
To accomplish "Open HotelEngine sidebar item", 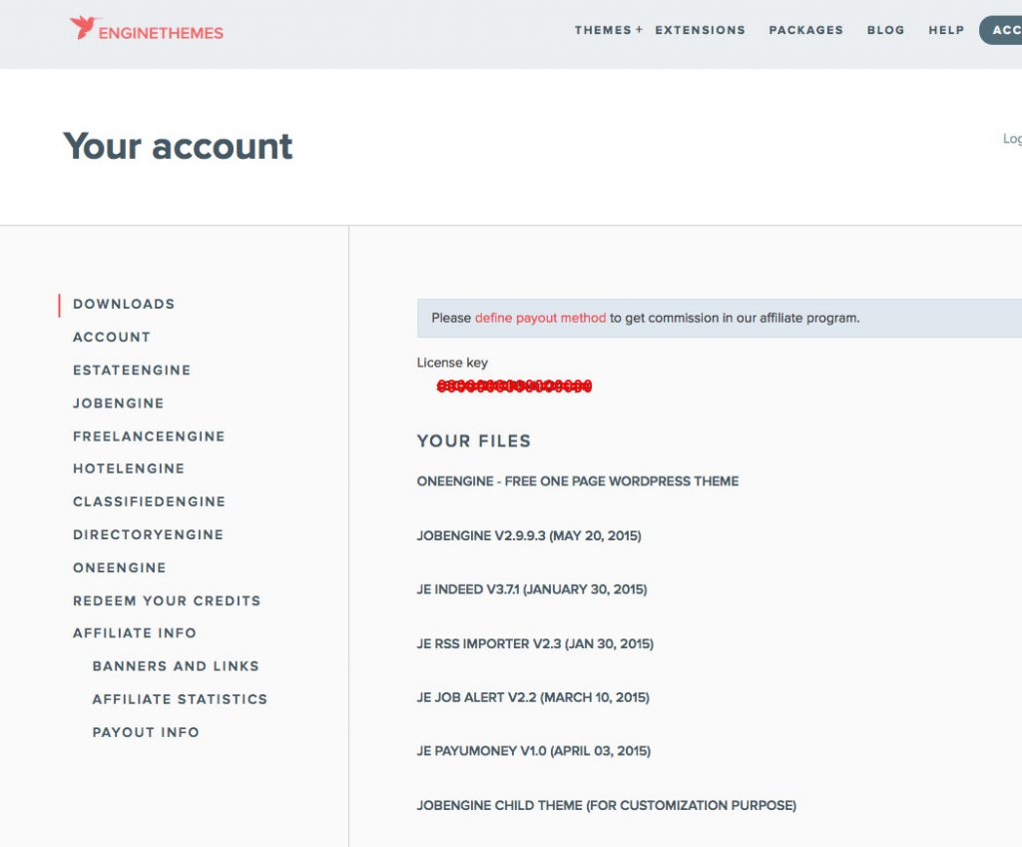I will click(129, 468).
